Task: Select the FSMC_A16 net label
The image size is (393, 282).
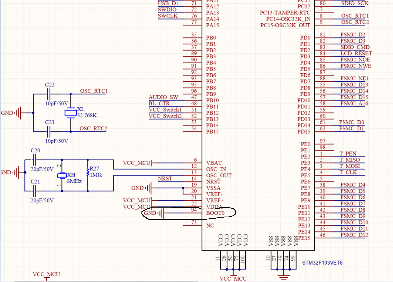Action: (354, 103)
